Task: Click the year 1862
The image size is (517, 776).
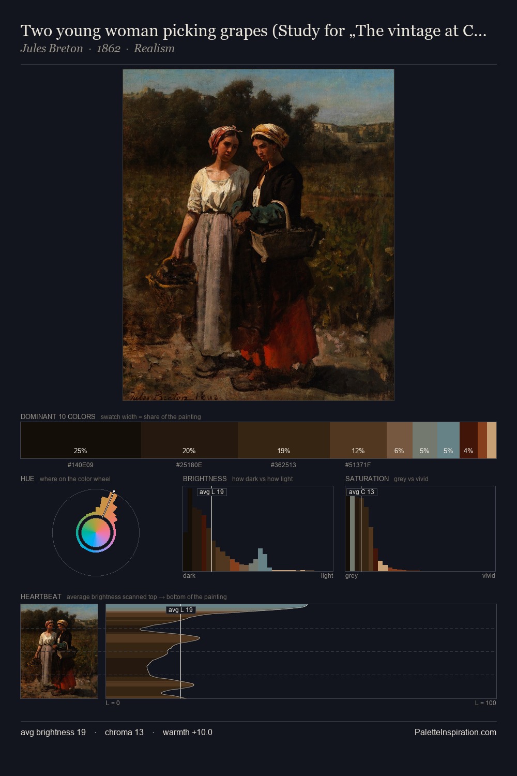Action: [109, 49]
